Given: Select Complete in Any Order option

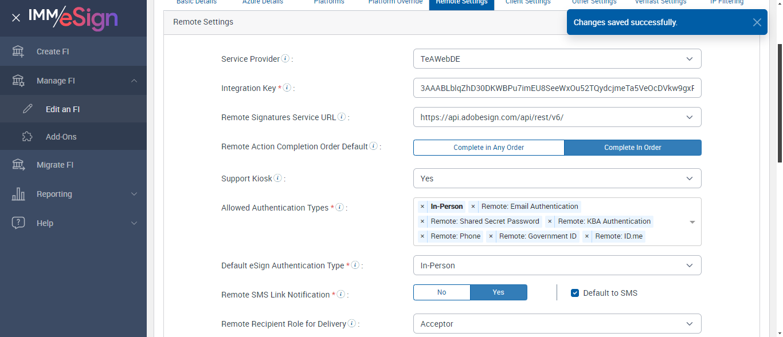Looking at the screenshot, I should pos(488,148).
